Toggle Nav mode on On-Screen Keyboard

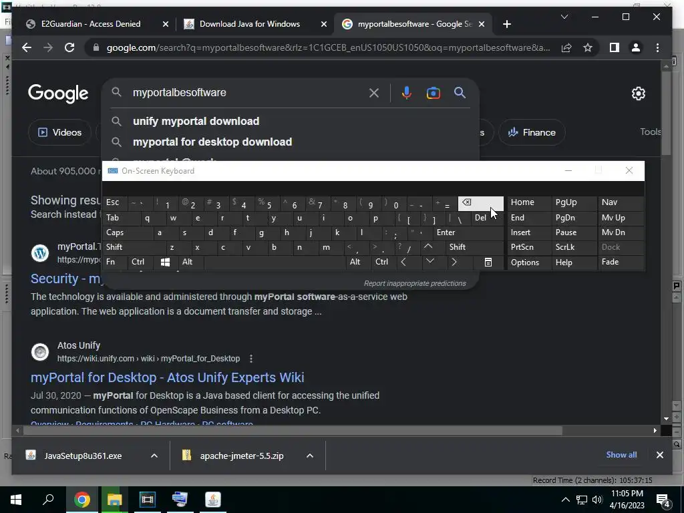pos(621,202)
